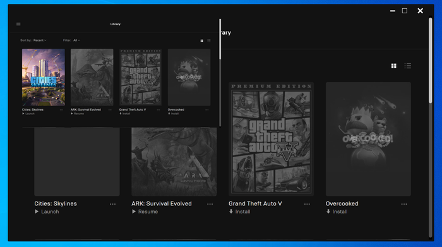Open more options for small Cities: Skylines tile
The image size is (442, 247).
[61, 110]
